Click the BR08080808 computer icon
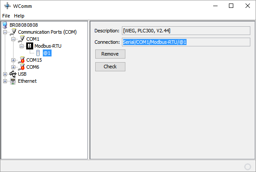 5,25
